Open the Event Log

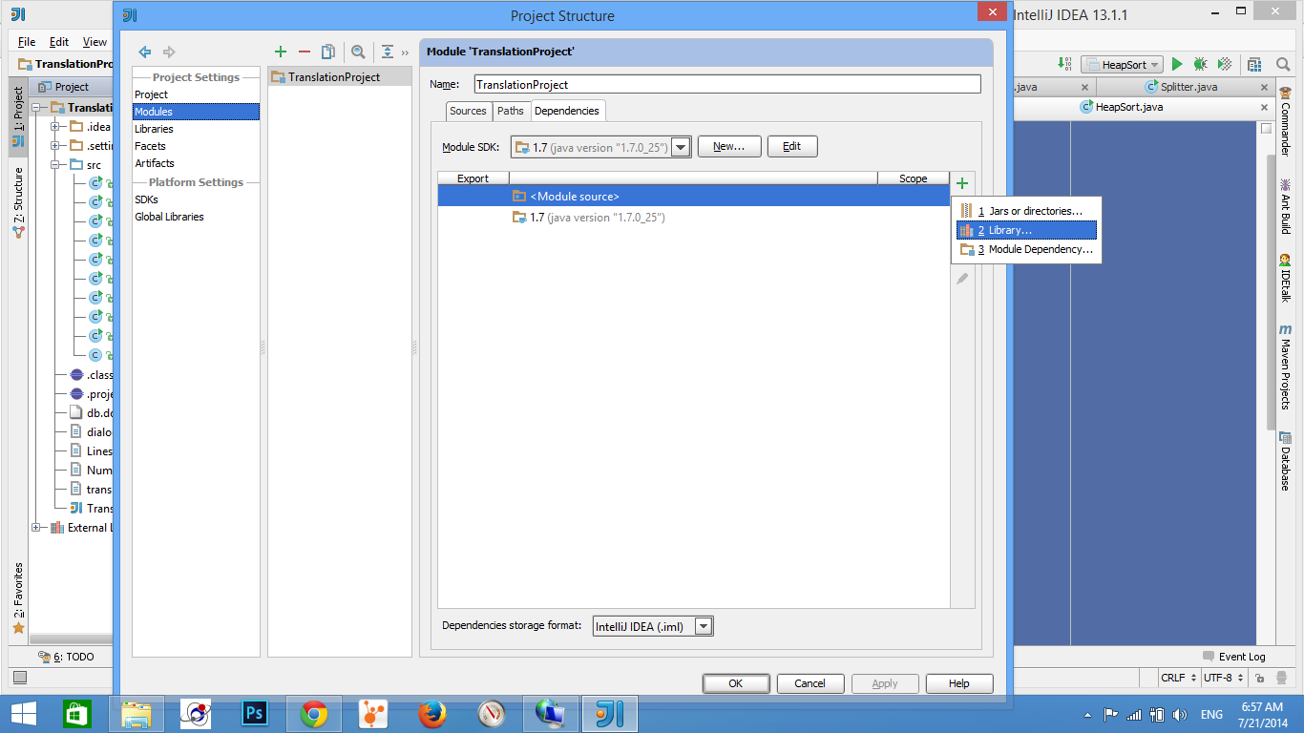(x=1233, y=657)
